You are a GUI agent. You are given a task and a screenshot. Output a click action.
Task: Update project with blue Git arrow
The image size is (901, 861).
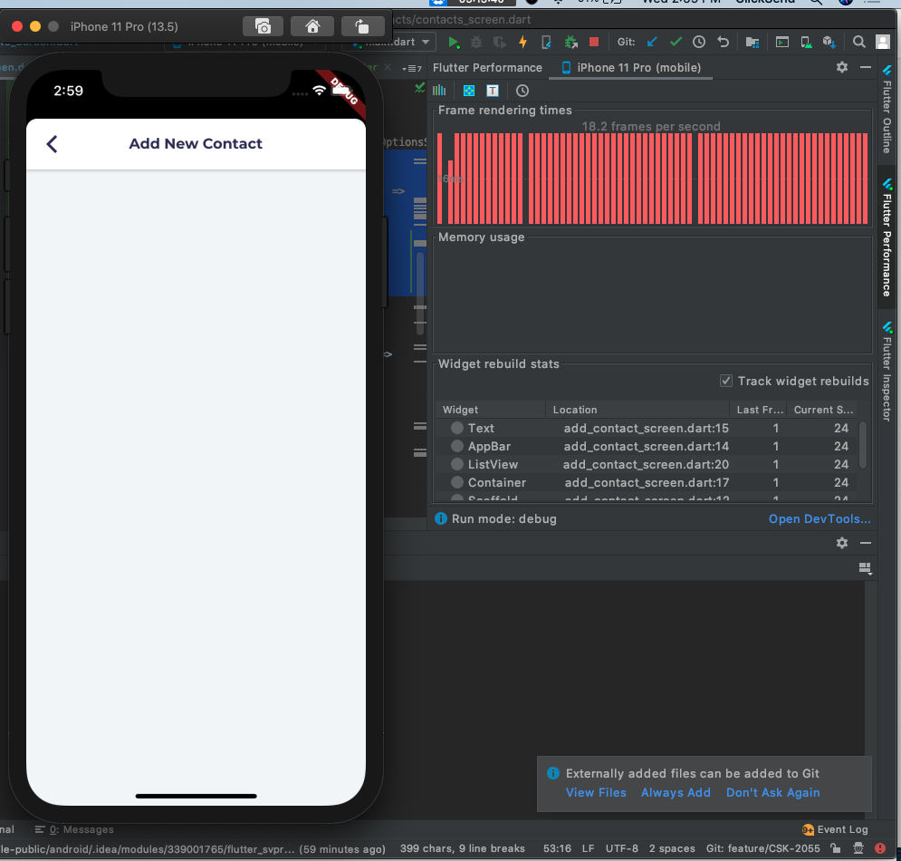[x=652, y=42]
